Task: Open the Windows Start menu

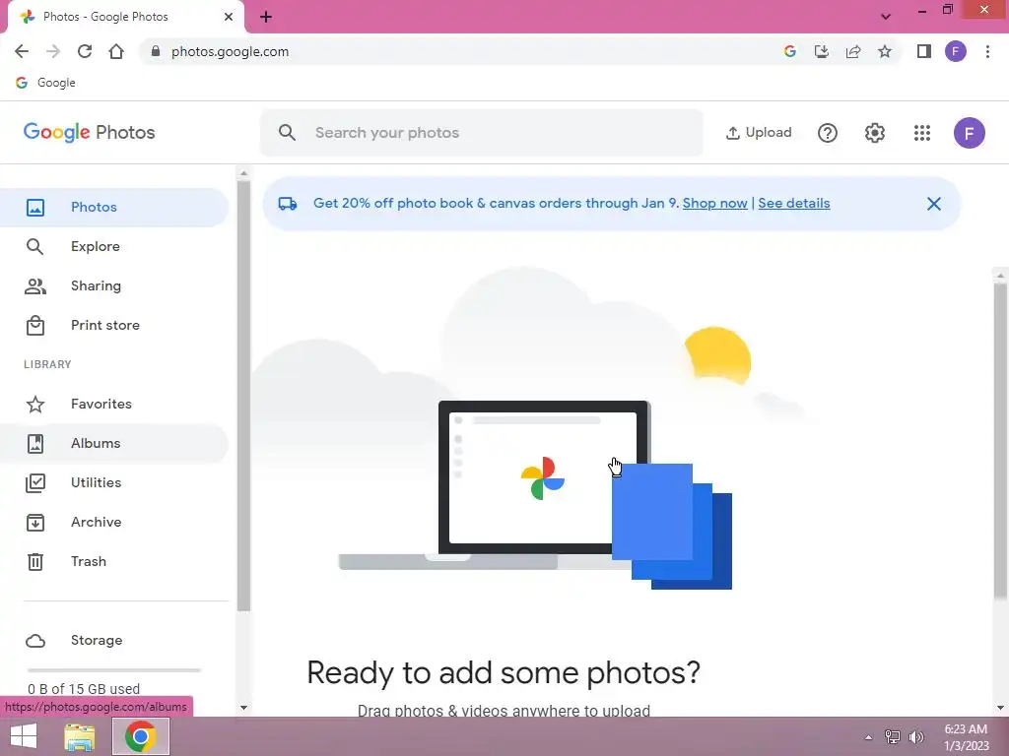Action: click(24, 736)
